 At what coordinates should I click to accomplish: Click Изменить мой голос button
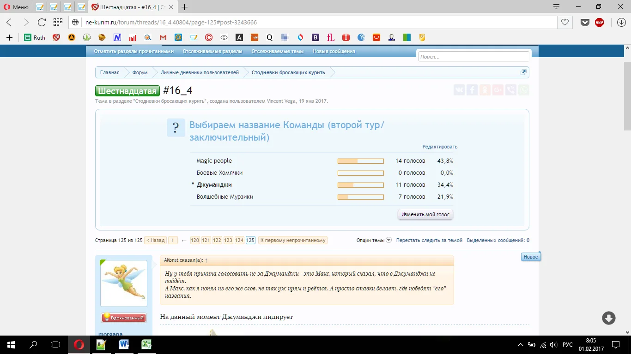425,215
